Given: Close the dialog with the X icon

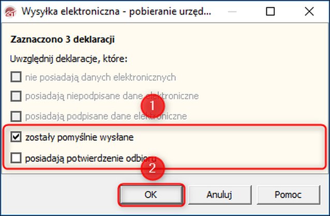Looking at the screenshot, I should coord(309,11).
